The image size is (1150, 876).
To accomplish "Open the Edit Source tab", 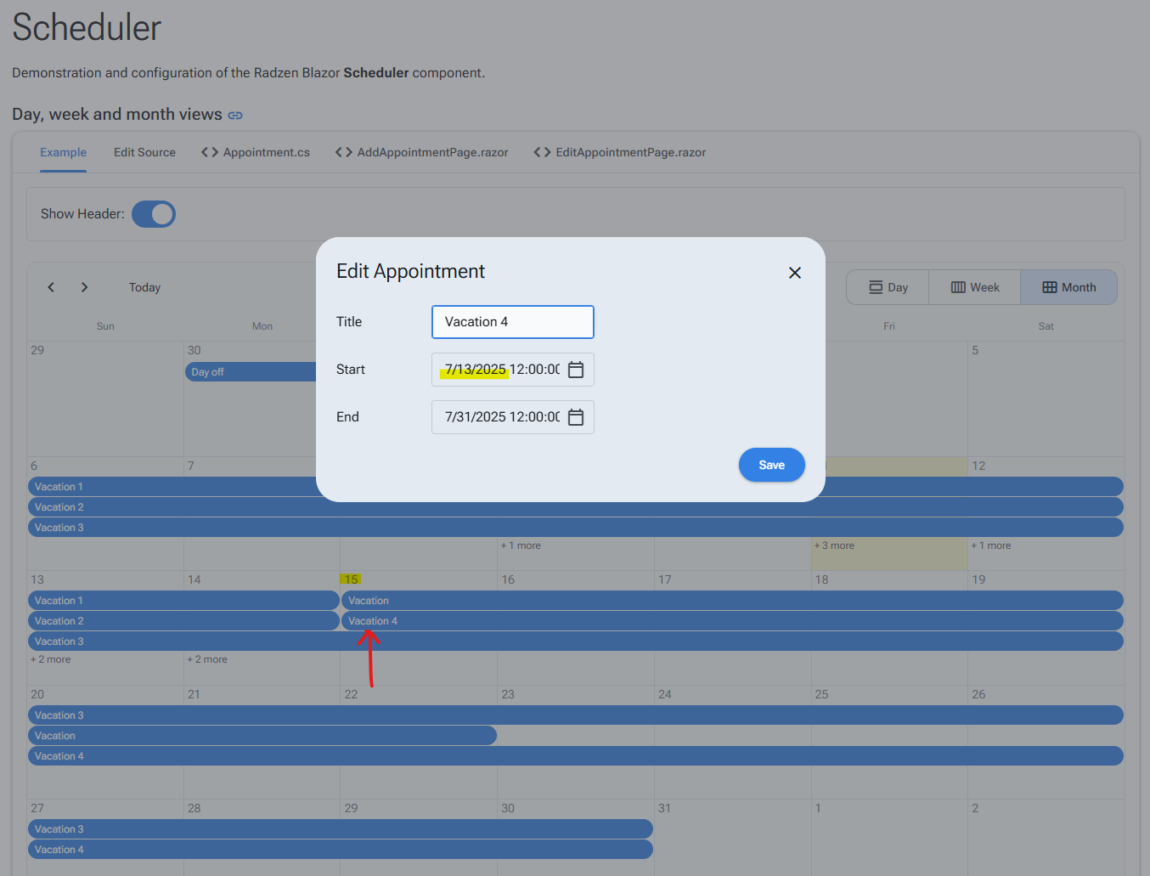I will coord(144,152).
